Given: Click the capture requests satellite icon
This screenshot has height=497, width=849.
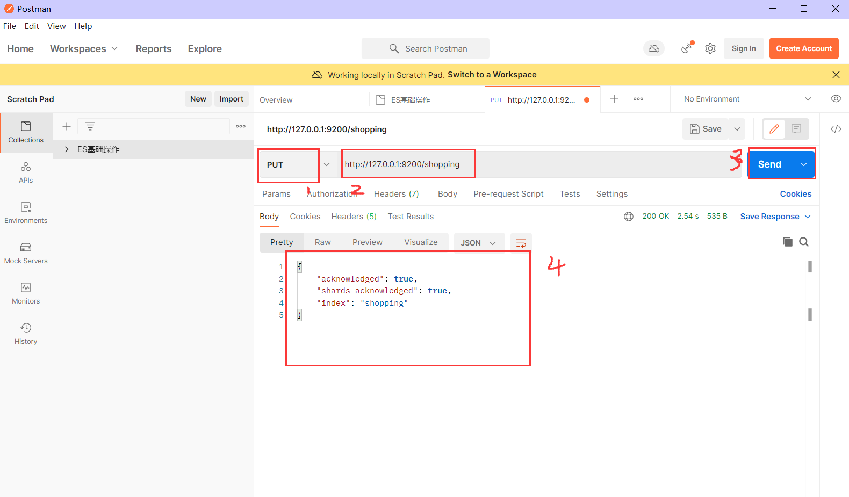Looking at the screenshot, I should 687,48.
